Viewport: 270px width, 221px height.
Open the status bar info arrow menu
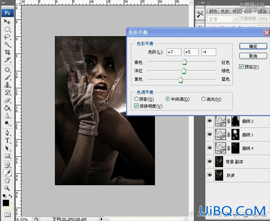click(101, 219)
